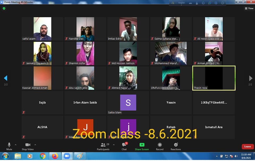Select the highlighted Thasin reza tile

(214, 78)
